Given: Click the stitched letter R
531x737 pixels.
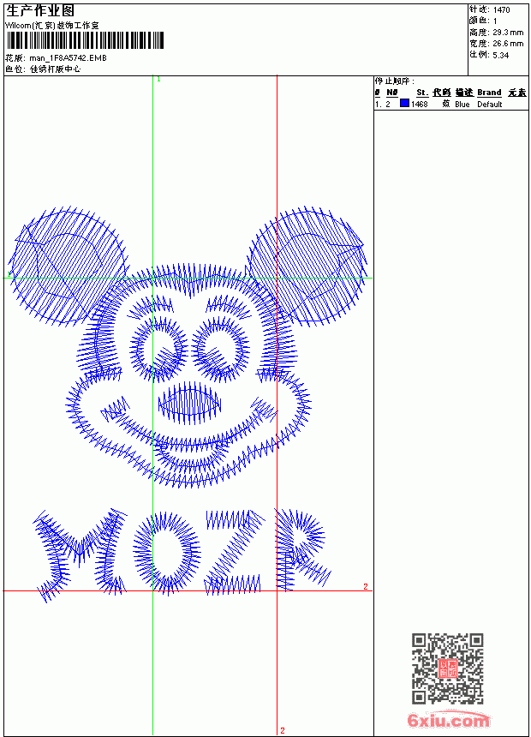Looking at the screenshot, I should 303,549.
